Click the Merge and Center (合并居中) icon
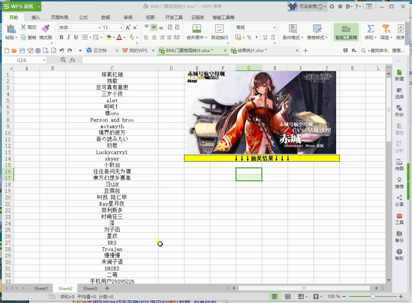 [196, 29]
